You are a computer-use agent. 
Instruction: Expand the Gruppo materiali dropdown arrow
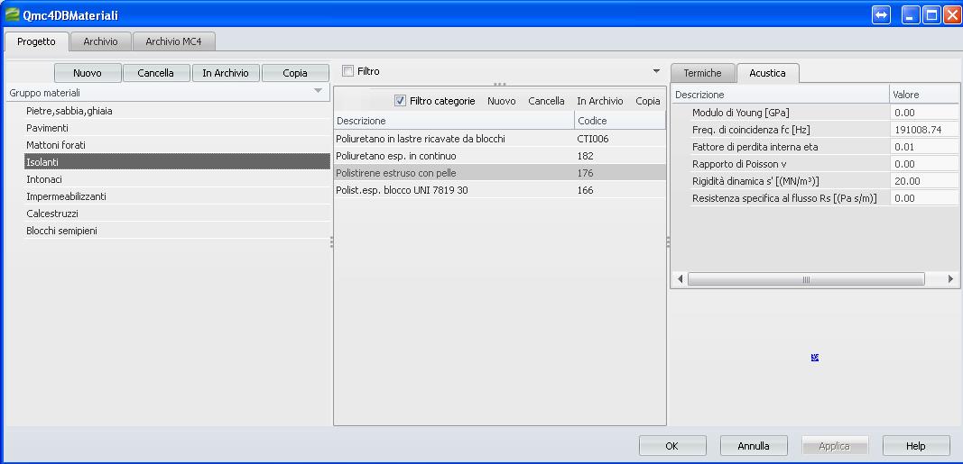click(x=318, y=92)
